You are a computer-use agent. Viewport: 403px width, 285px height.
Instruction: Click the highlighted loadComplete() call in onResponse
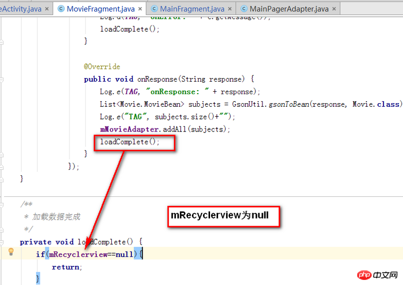pos(130,142)
